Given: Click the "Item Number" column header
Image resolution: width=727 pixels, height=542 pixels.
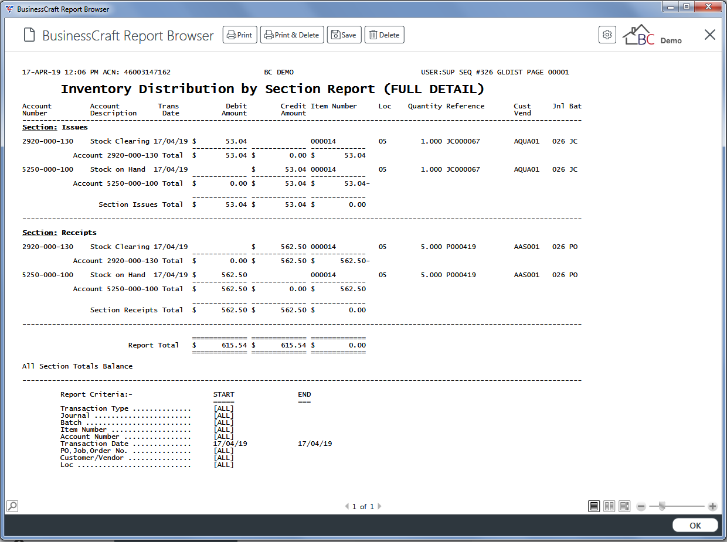Looking at the screenshot, I should (x=334, y=106).
